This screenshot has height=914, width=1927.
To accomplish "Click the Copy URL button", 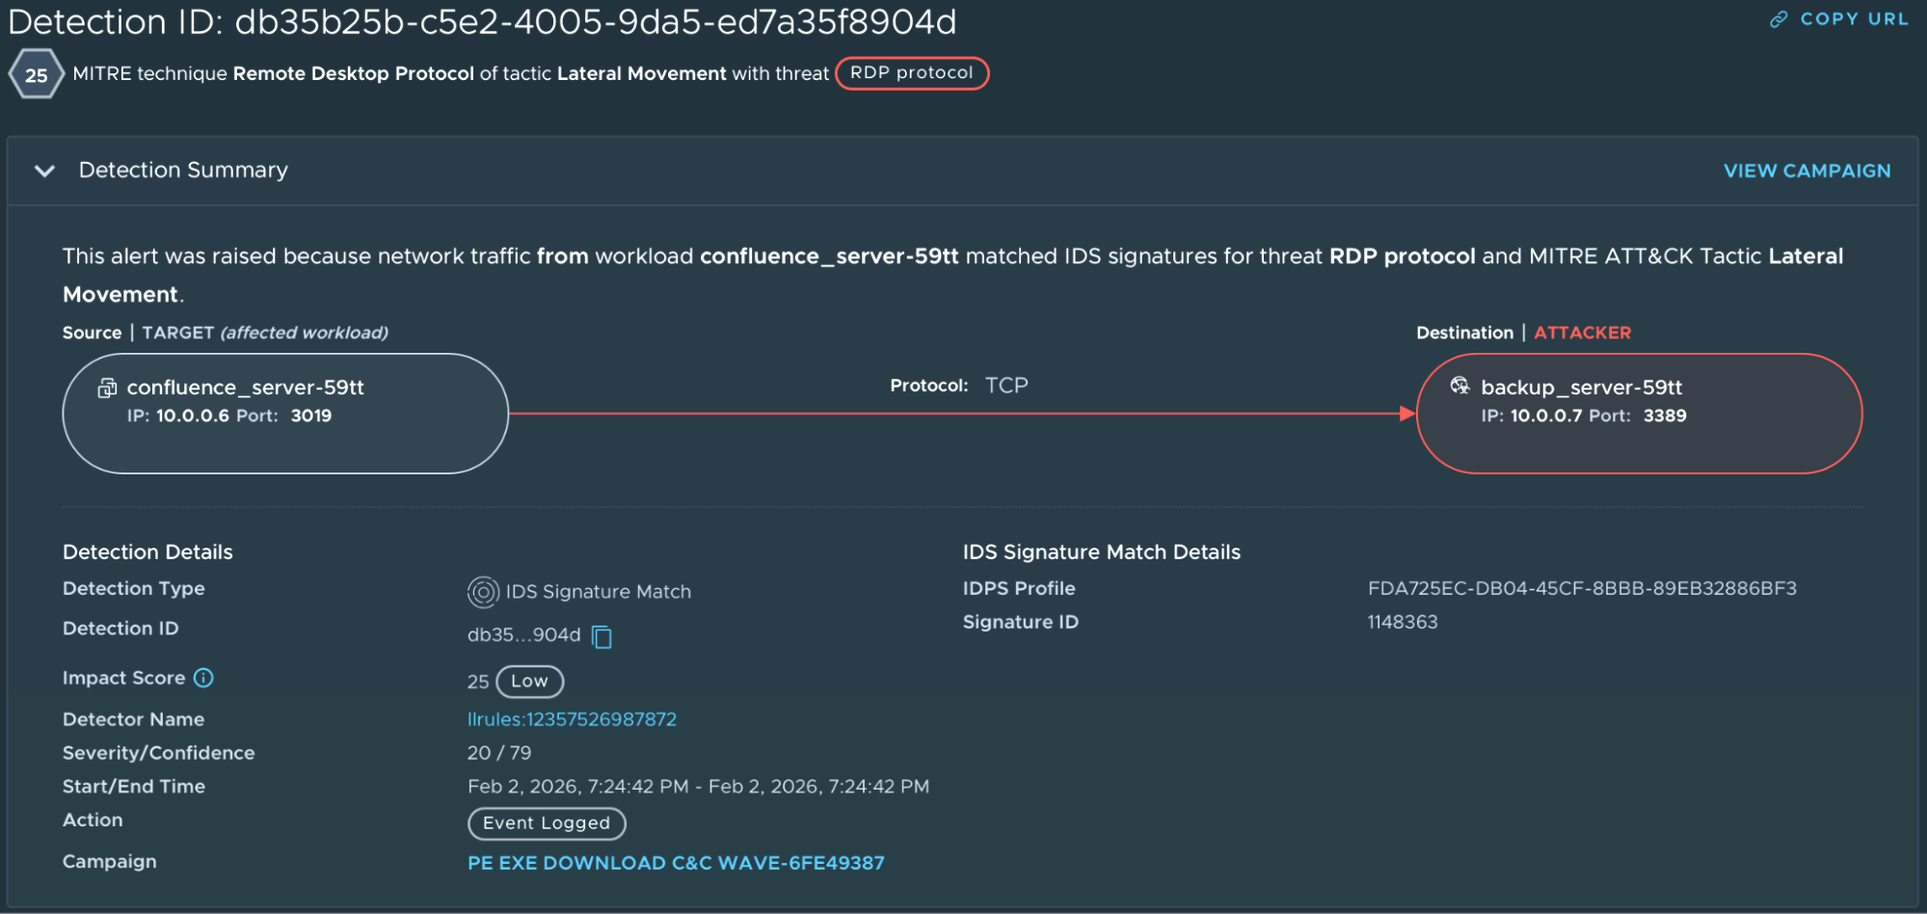I will pos(1853,19).
